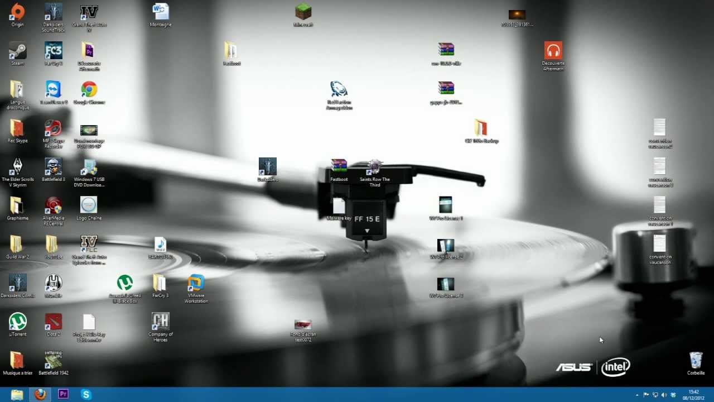Launch Battlefield 1942 shortcut
Screen dimensions: 714x402
click(x=54, y=360)
